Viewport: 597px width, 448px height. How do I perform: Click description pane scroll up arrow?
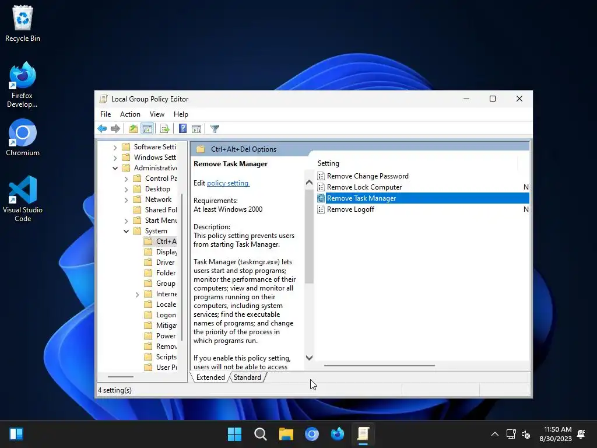pyautogui.click(x=309, y=183)
